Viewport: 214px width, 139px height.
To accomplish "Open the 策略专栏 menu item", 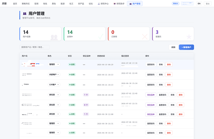I will (26, 4).
